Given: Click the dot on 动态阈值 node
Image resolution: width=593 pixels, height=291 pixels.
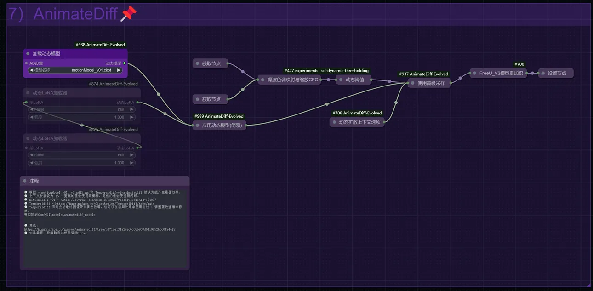Looking at the screenshot, I should point(341,80).
